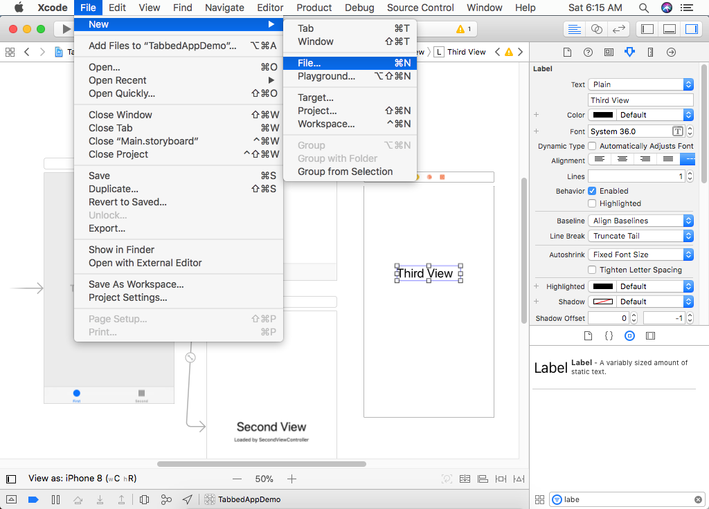Show the Attributes inspector
Image resolution: width=709 pixels, height=509 pixels.
click(629, 53)
